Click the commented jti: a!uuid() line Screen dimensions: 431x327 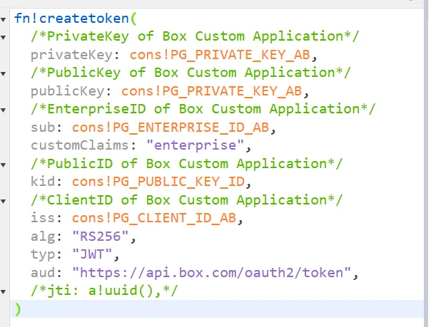[104, 291]
